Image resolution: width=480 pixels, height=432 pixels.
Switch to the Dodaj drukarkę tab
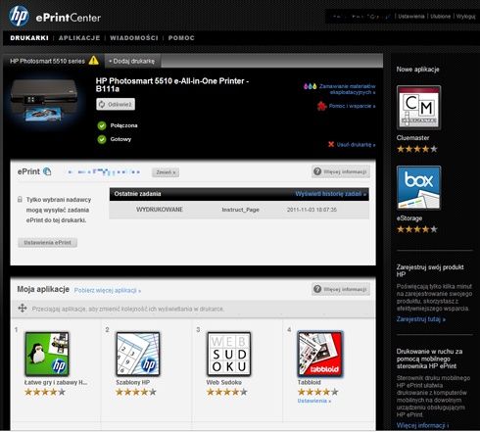point(132,61)
